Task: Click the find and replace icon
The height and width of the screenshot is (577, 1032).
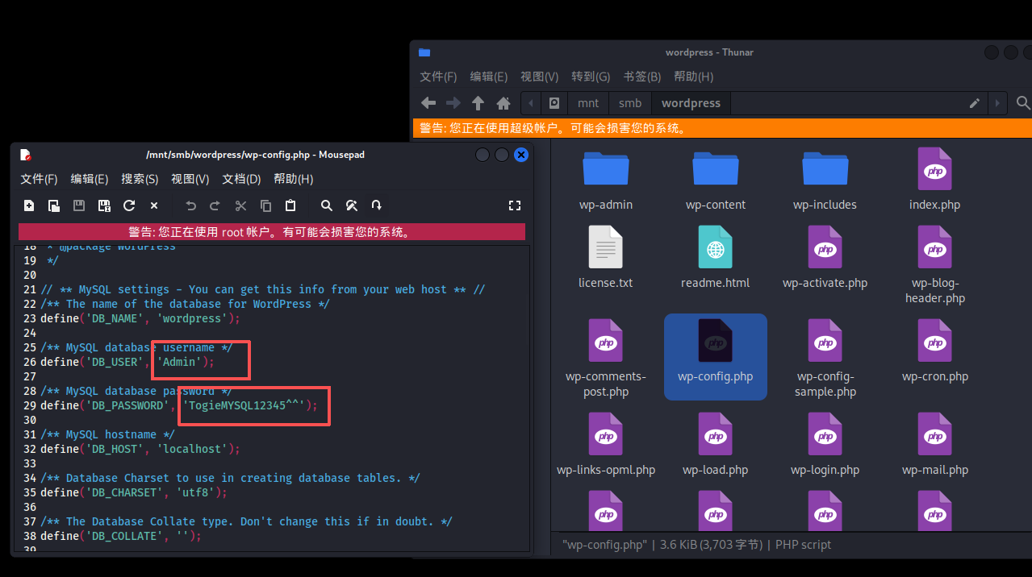Action: [x=352, y=205]
